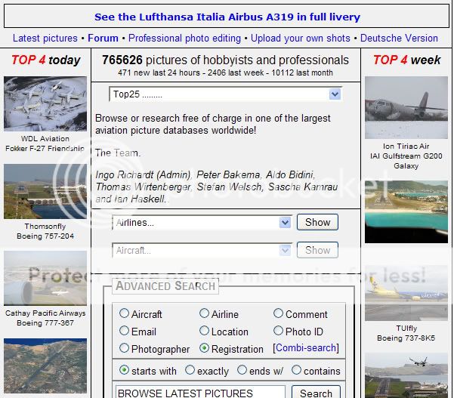Click 'TUIfly' caption text
This screenshot has height=398, width=454.
(406, 329)
